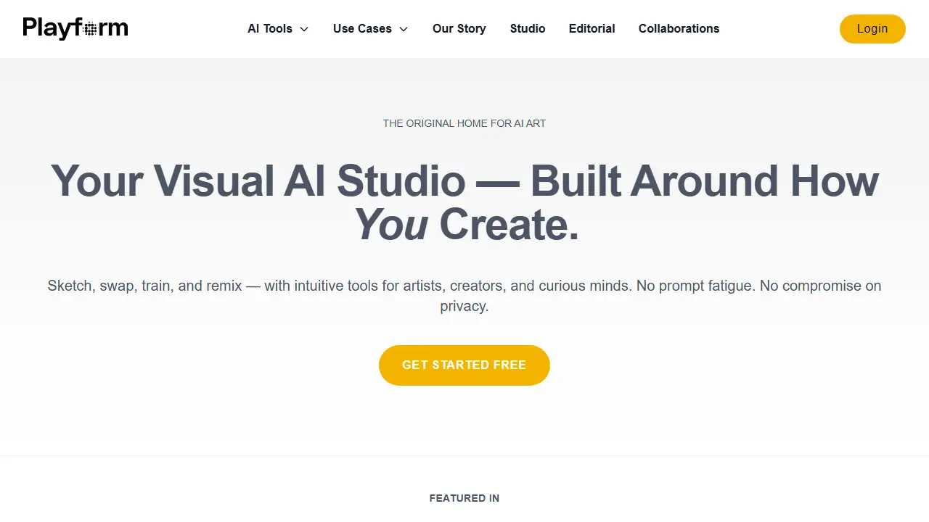The image size is (929, 522).
Task: Click the dotted circle glyph in Playform logo
Action: (x=90, y=30)
